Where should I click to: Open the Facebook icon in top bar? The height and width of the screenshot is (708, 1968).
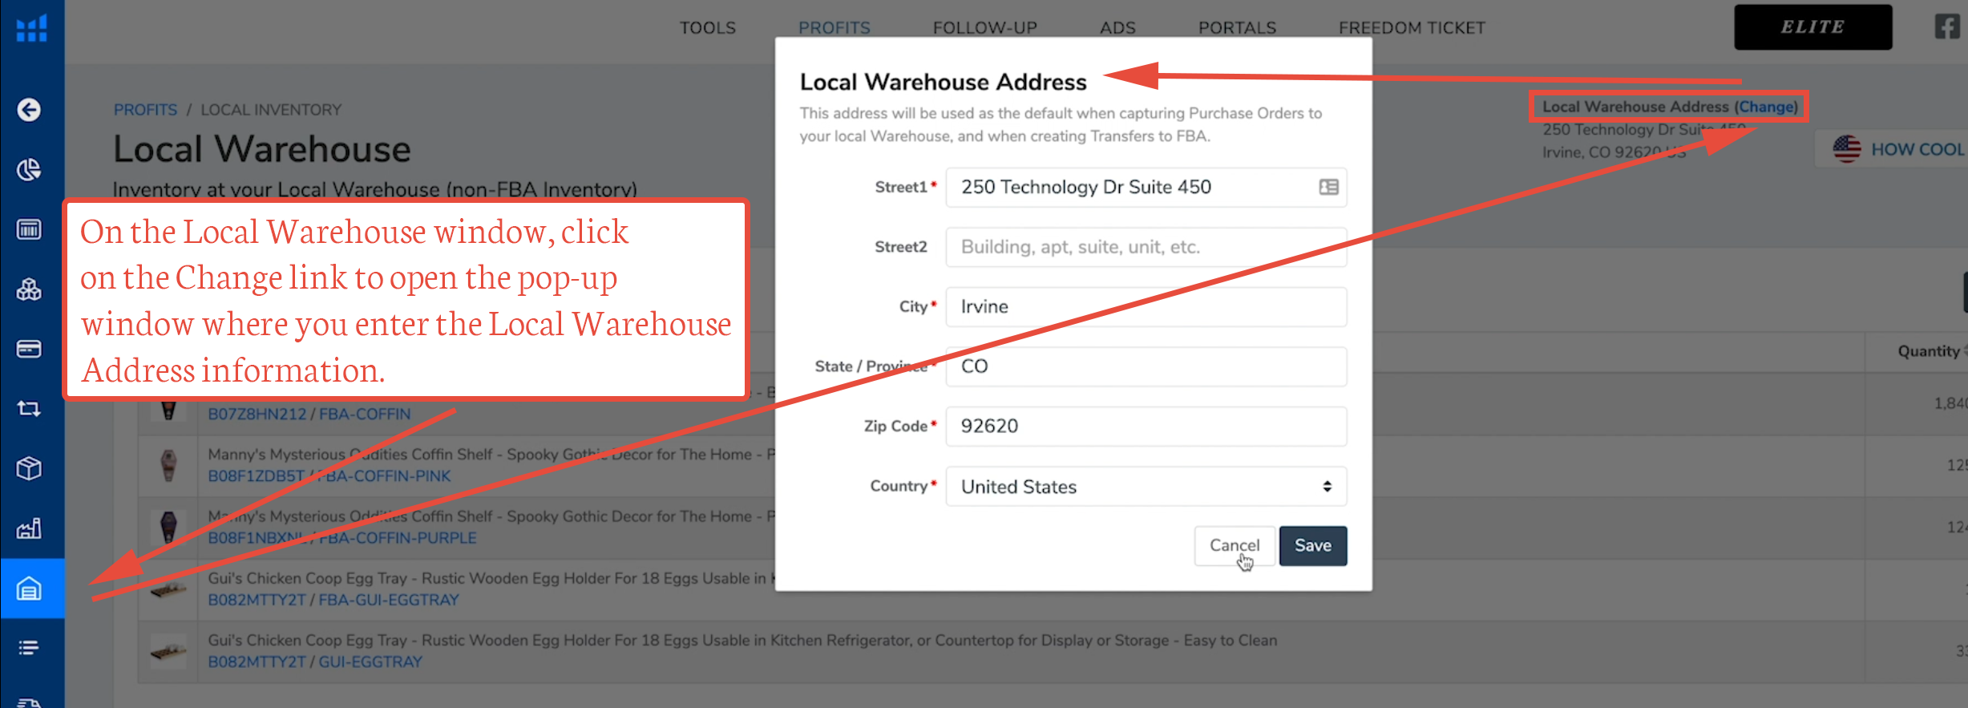click(x=1947, y=26)
